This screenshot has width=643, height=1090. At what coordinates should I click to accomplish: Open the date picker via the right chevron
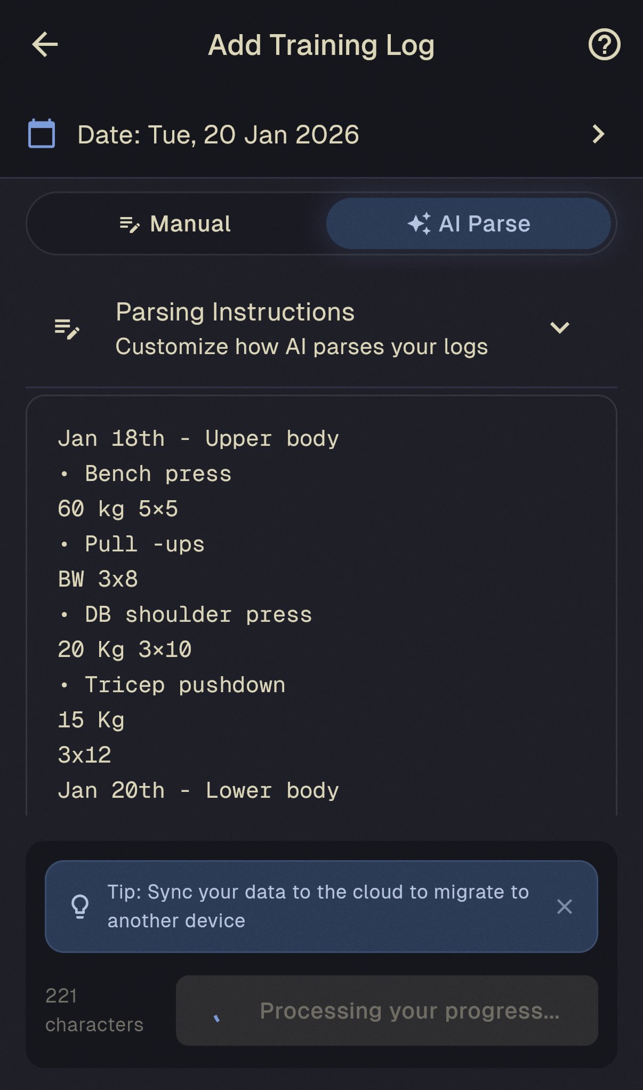pyautogui.click(x=598, y=134)
